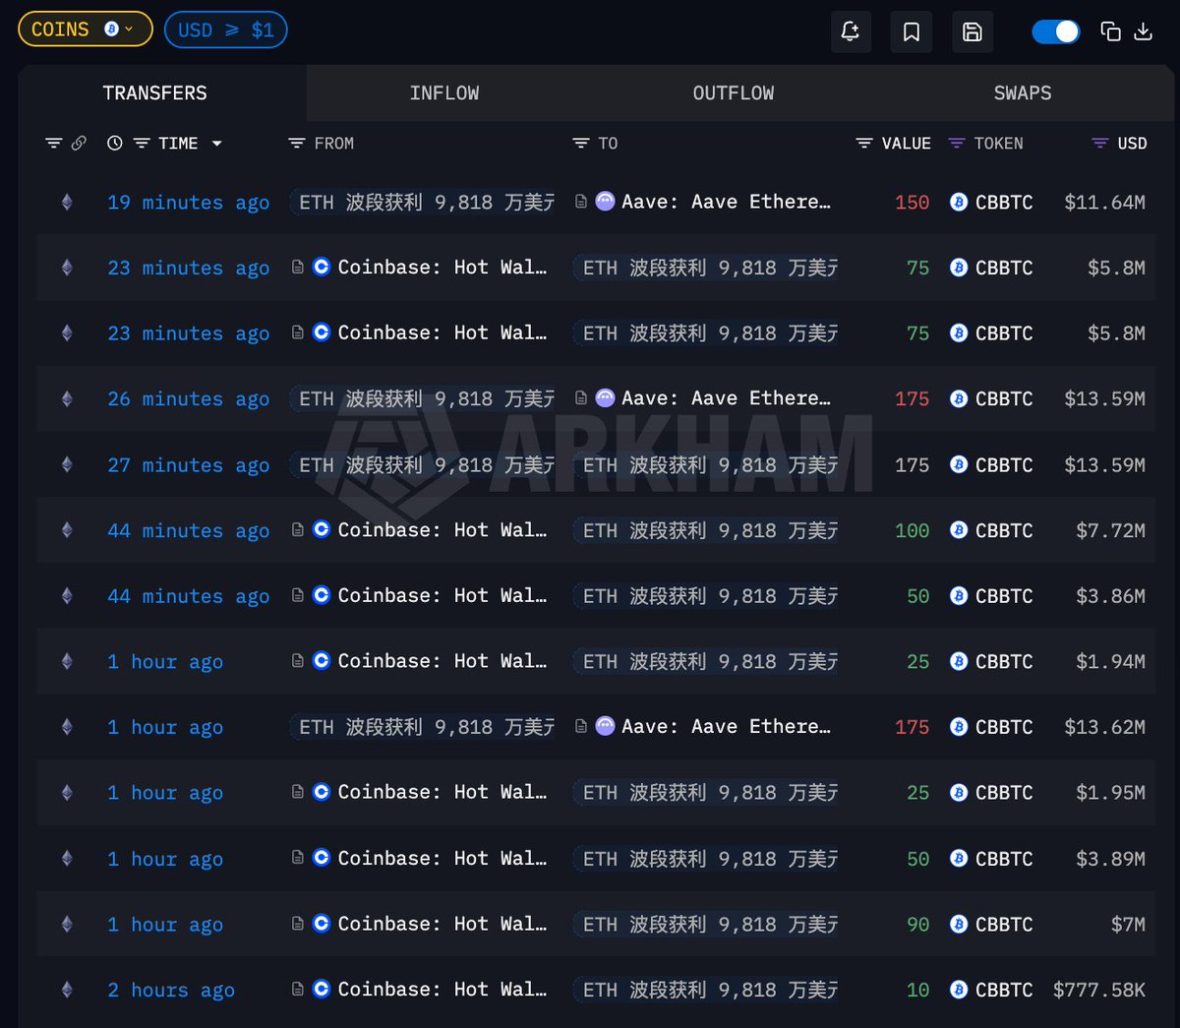
Task: Open the VALUE column filter
Action: [x=863, y=144]
